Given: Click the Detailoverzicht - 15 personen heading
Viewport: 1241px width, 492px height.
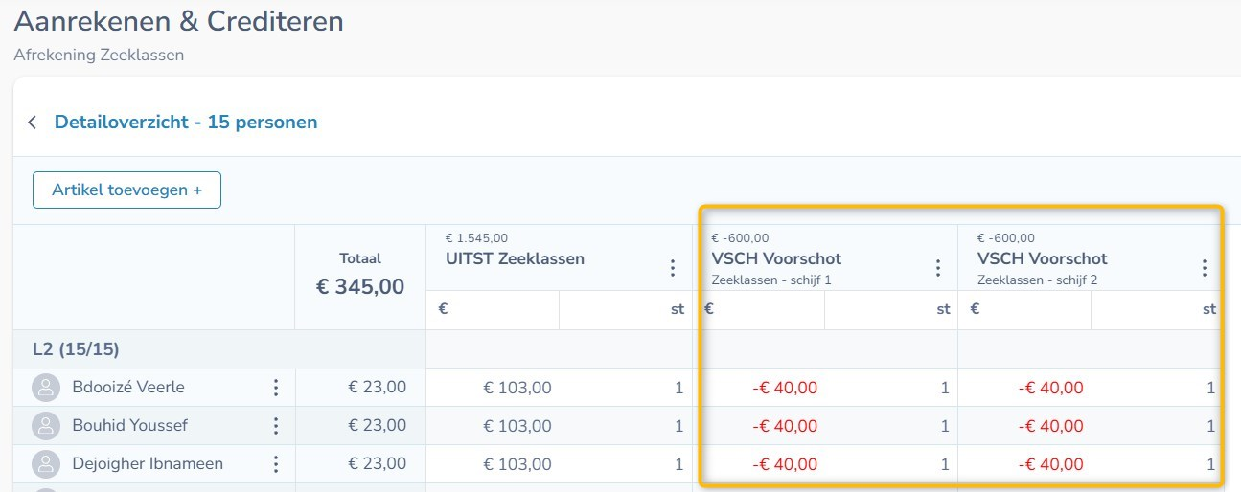Looking at the screenshot, I should (186, 123).
